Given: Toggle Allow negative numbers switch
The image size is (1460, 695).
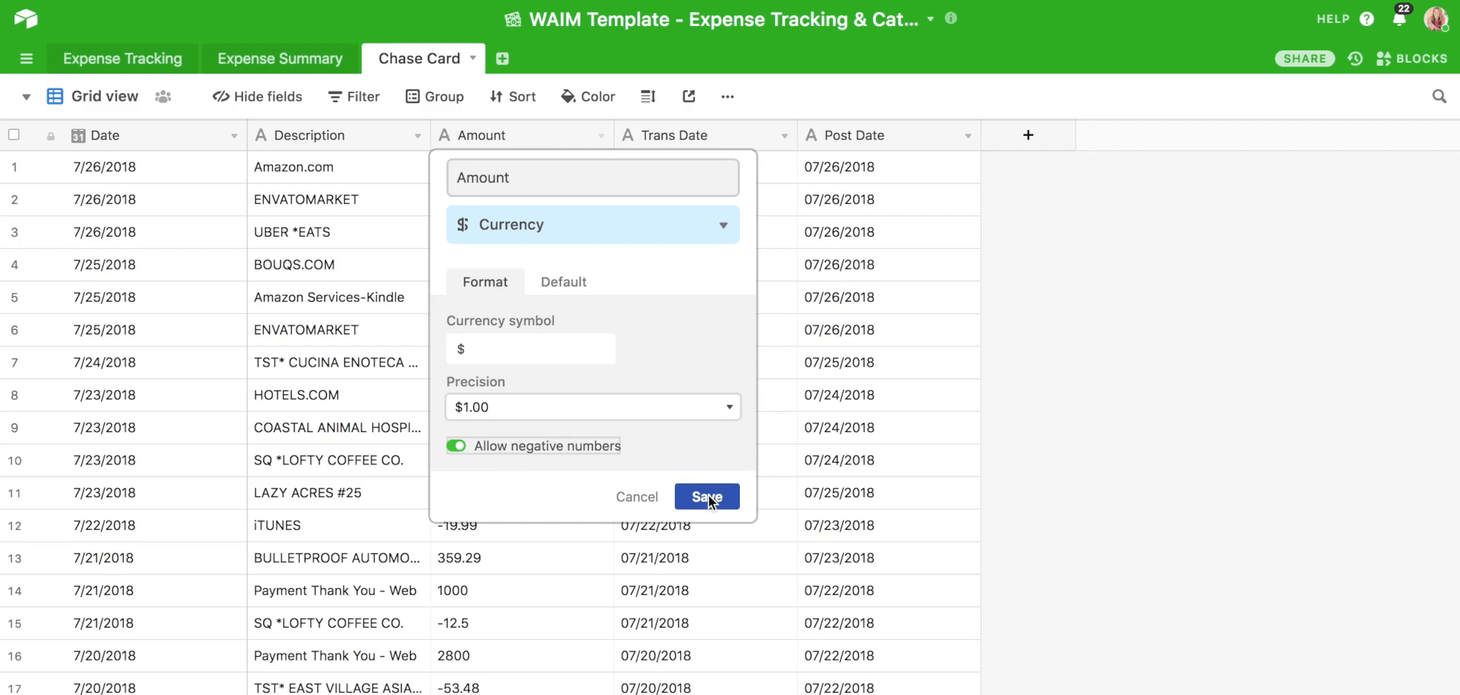Looking at the screenshot, I should click(456, 446).
